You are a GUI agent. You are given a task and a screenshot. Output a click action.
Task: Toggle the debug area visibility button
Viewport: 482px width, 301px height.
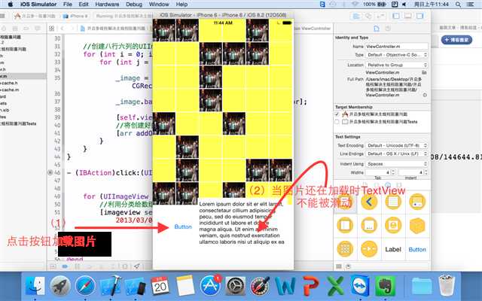(408, 16)
